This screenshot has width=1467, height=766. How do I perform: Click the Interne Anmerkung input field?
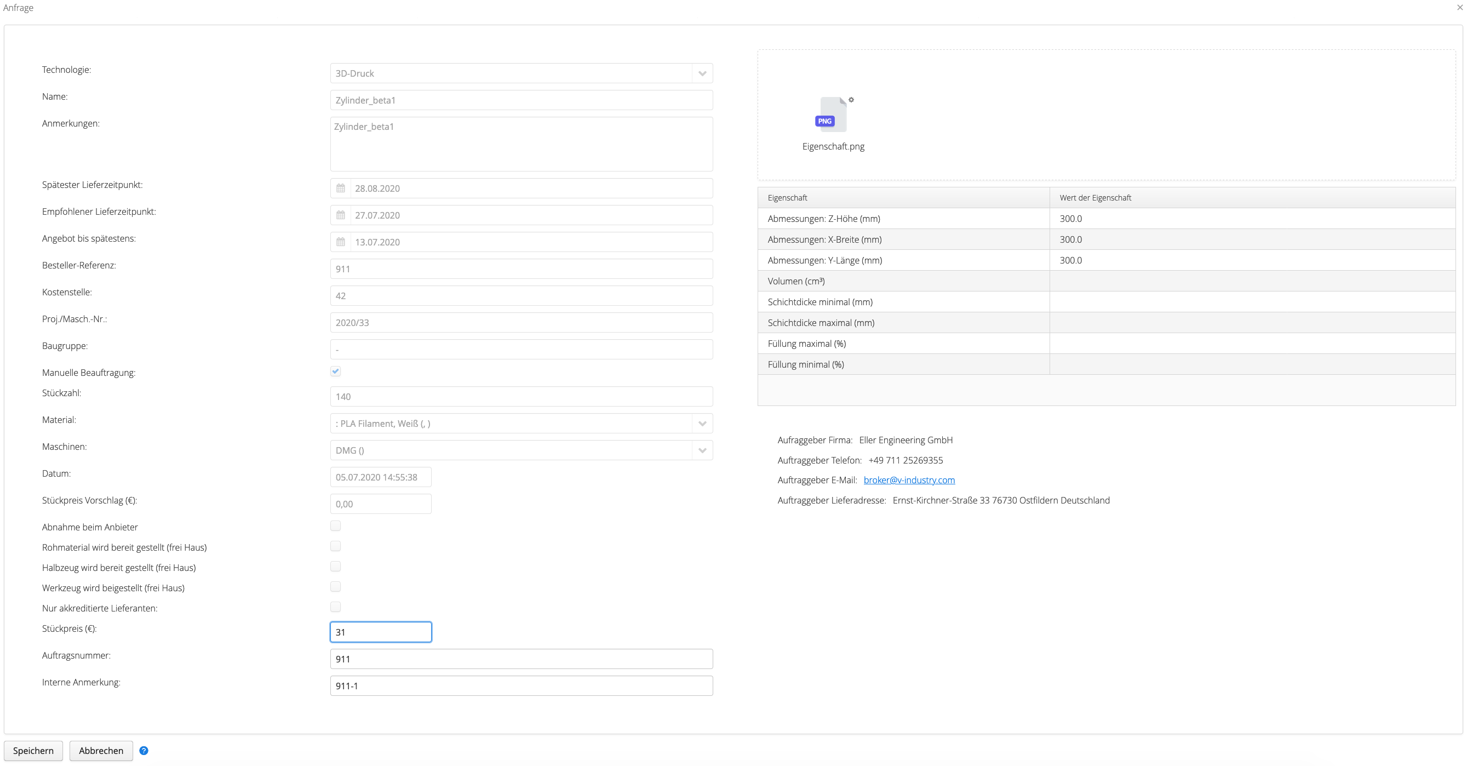click(x=521, y=685)
